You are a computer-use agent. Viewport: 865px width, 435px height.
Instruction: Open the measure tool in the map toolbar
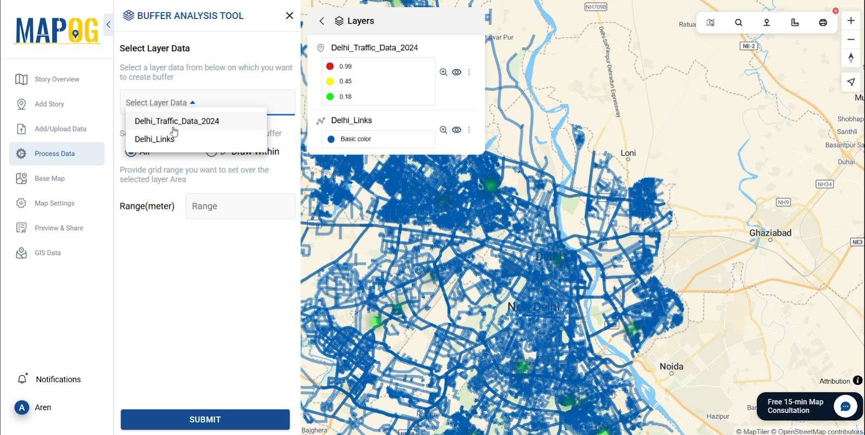pos(795,23)
